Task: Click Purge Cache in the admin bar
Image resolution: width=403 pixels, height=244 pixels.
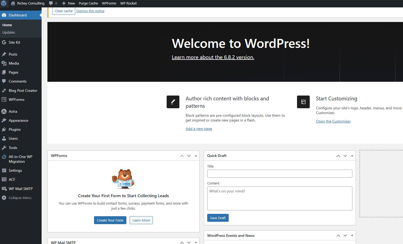Action: point(88,3)
